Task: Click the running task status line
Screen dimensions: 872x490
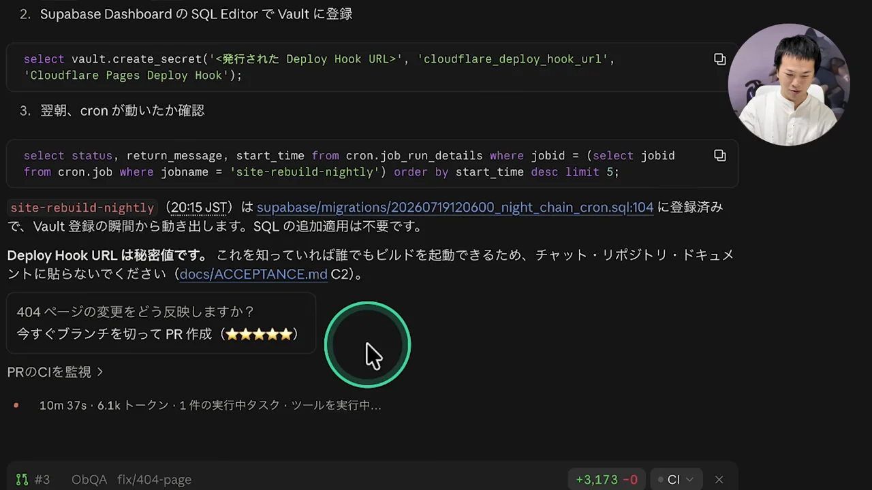Action: click(x=210, y=406)
